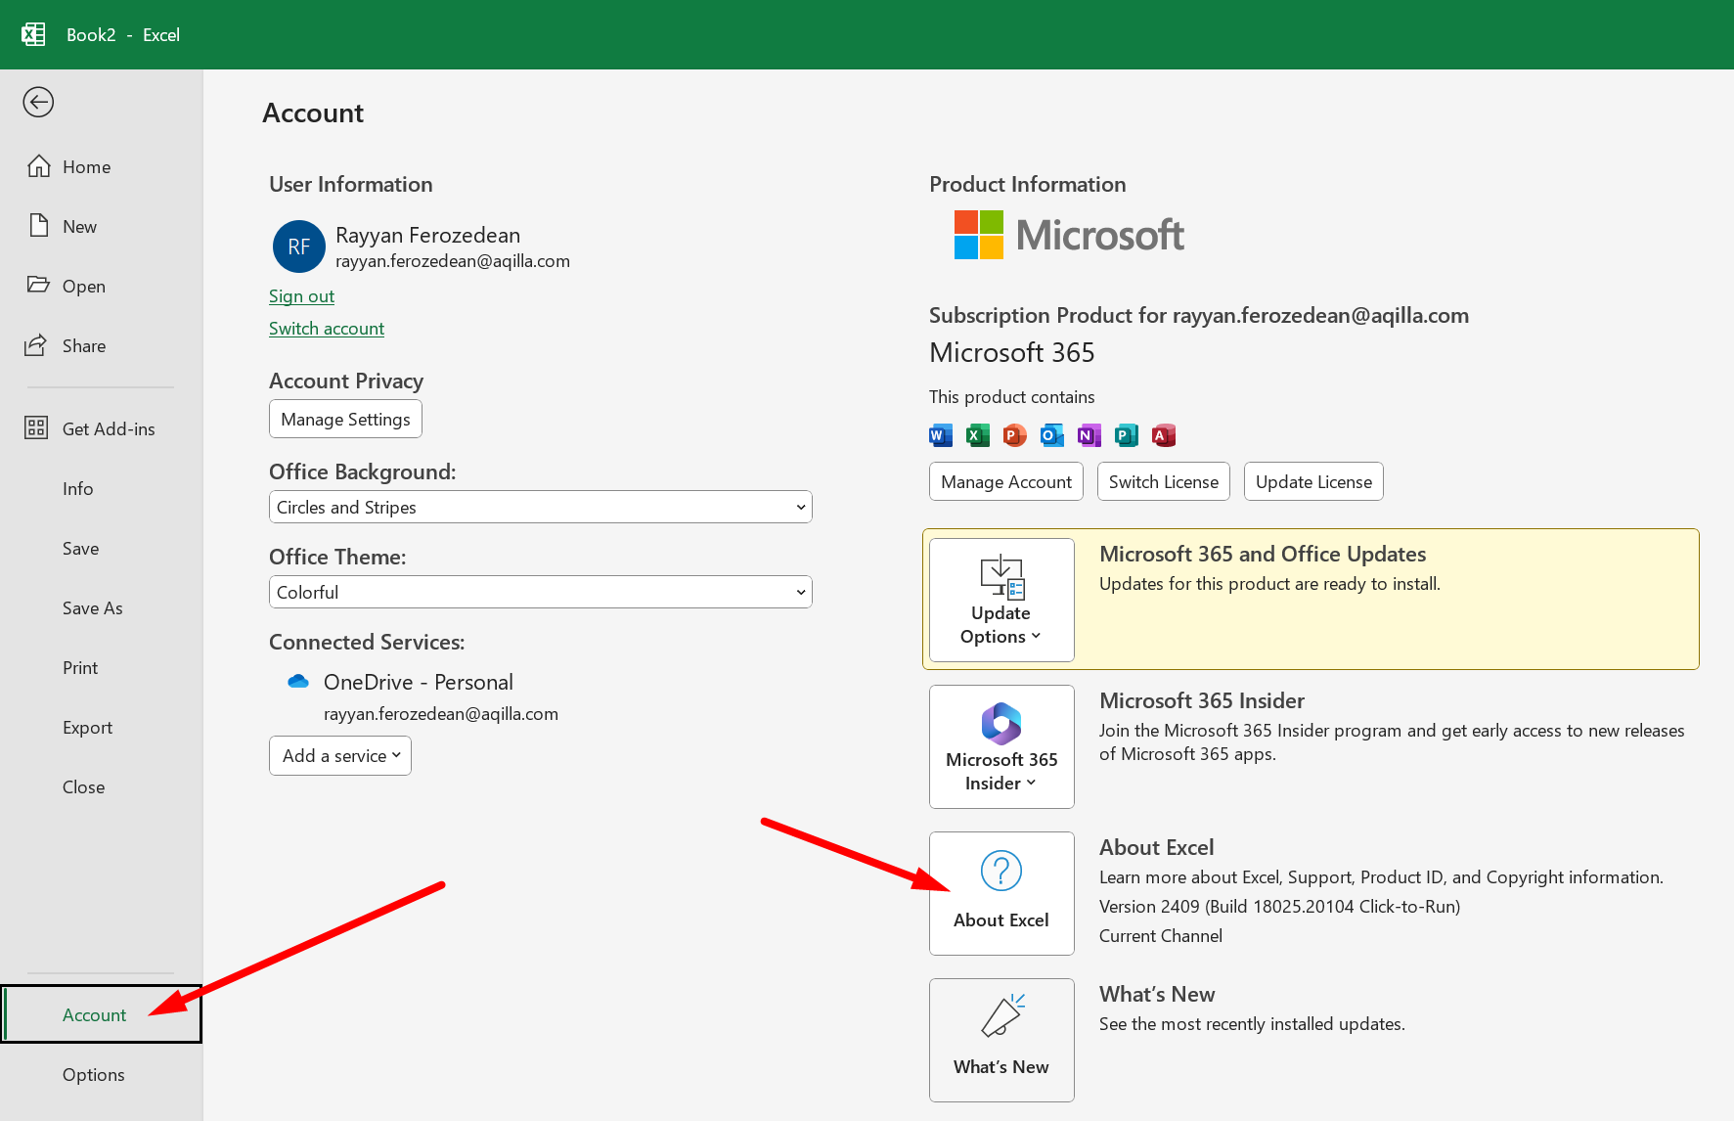Open the About Excel question mark icon
The width and height of the screenshot is (1734, 1121).
tap(1000, 871)
